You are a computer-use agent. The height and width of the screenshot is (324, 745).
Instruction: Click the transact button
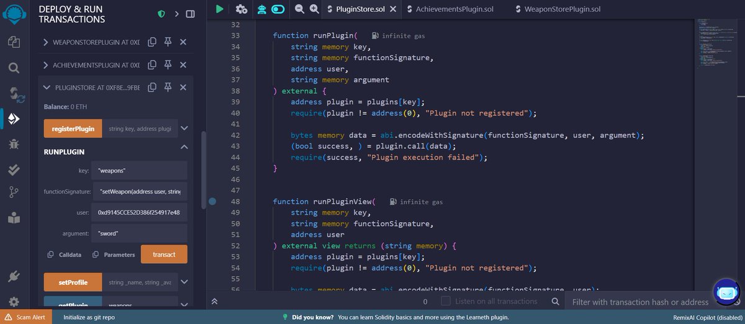[164, 254]
